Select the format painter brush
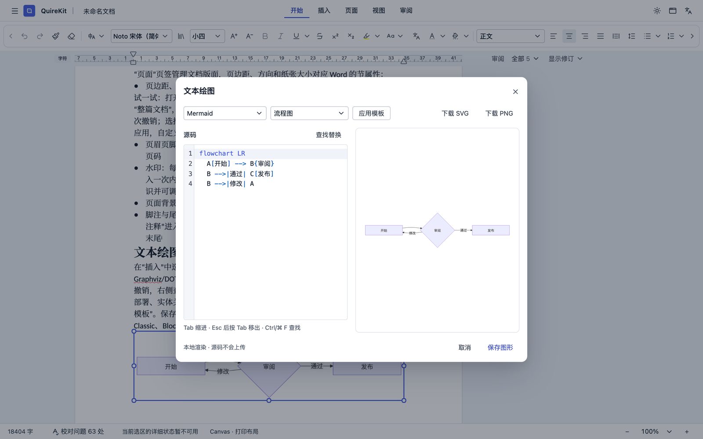Viewport: 703px width, 439px height. pyautogui.click(x=56, y=36)
